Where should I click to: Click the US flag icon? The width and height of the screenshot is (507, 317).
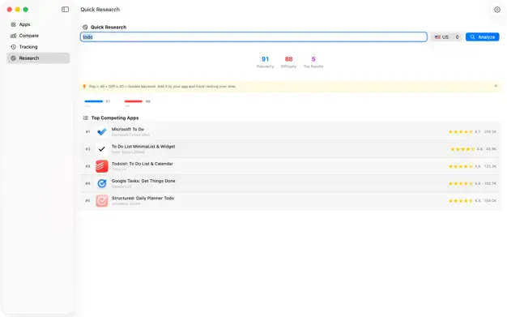[437, 37]
